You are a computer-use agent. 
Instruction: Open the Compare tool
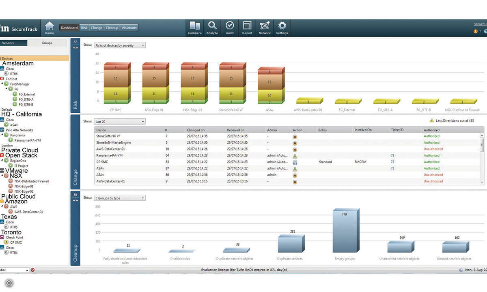point(195,28)
